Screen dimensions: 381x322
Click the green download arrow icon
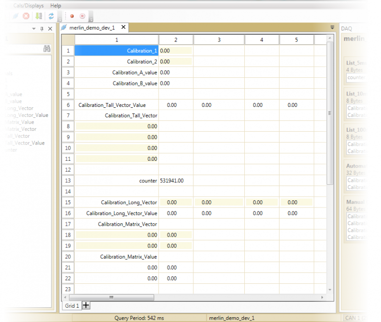click(39, 16)
